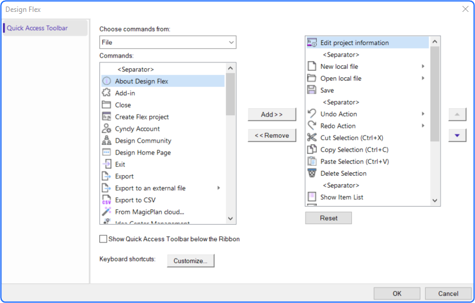Screen dimensions: 475x303
Task: Toggle Show Quick Access Toolbar below the Ribbon
Action: coord(103,239)
